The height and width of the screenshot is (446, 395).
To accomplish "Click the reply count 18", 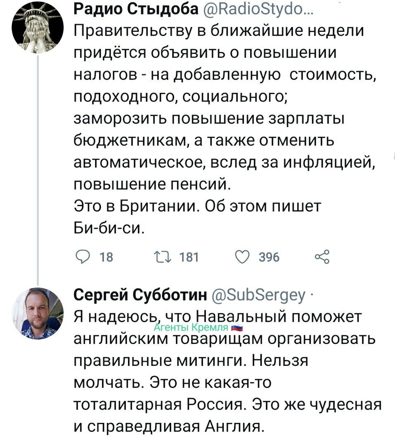I will click(106, 257).
